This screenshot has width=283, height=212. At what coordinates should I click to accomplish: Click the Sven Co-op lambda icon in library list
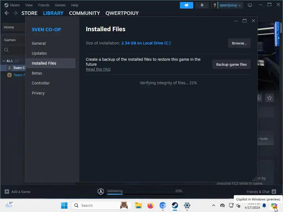pyautogui.click(x=9, y=68)
